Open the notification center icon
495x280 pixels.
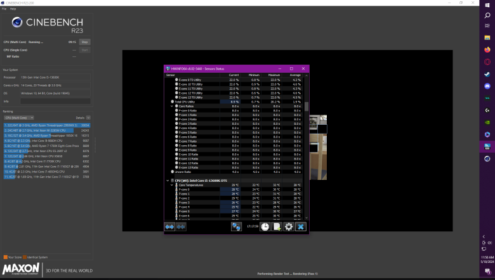(x=487, y=271)
